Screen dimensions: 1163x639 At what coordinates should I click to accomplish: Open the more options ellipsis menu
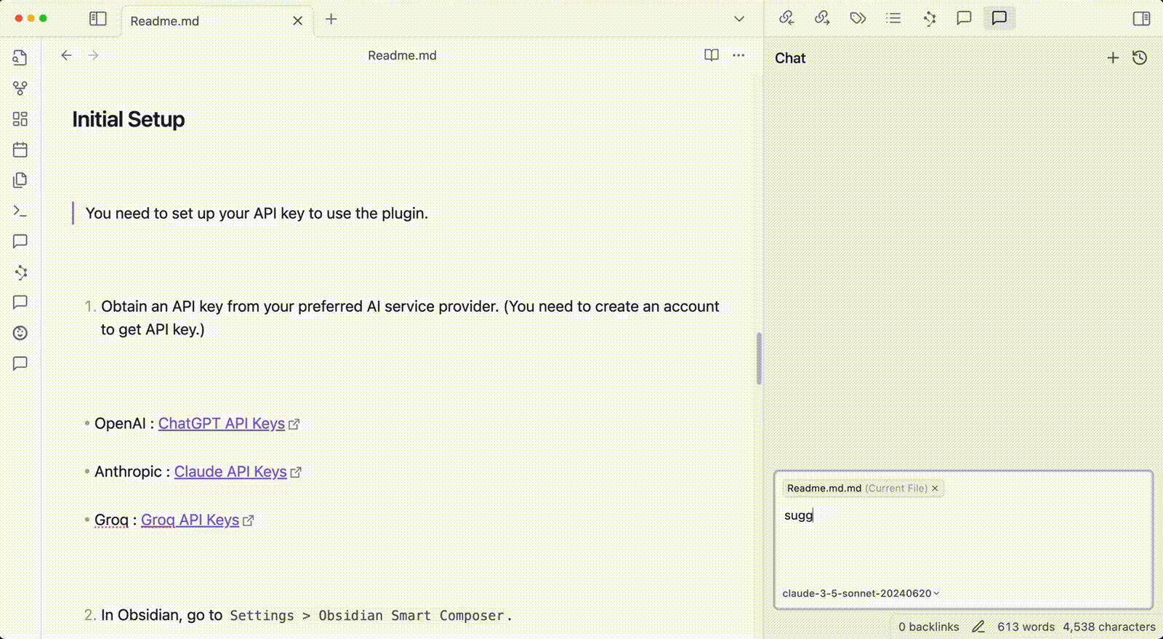pyautogui.click(x=739, y=55)
